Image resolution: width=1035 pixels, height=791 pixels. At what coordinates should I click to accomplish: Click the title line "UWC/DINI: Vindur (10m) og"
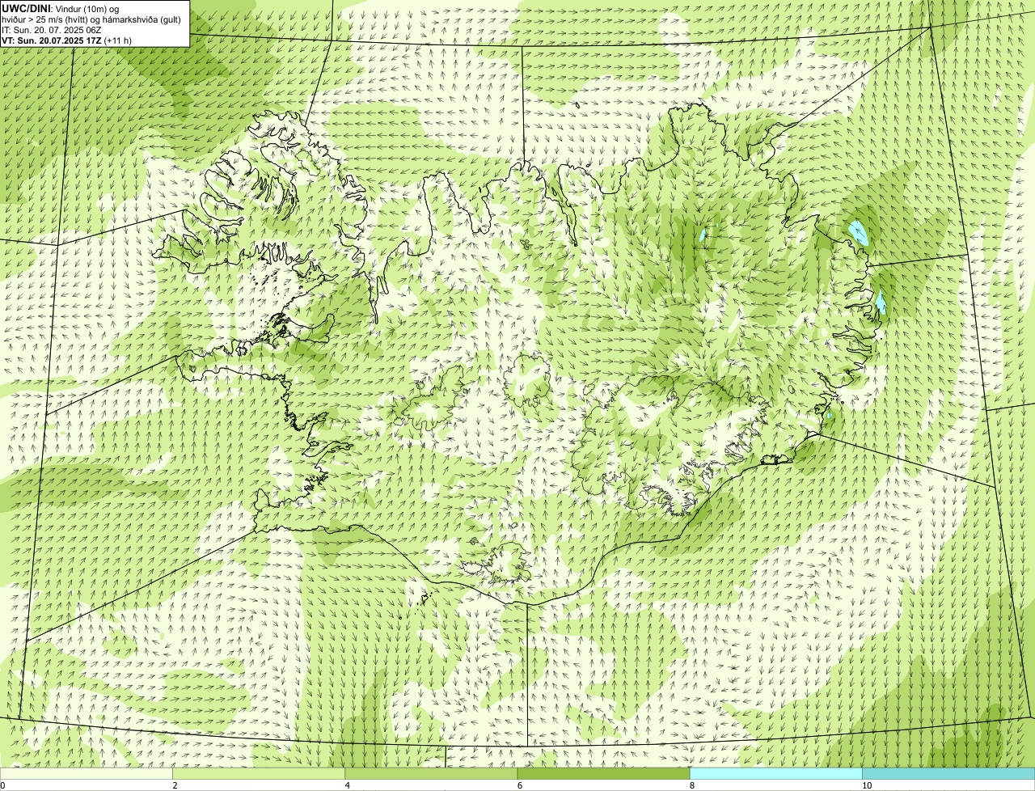[x=61, y=8]
